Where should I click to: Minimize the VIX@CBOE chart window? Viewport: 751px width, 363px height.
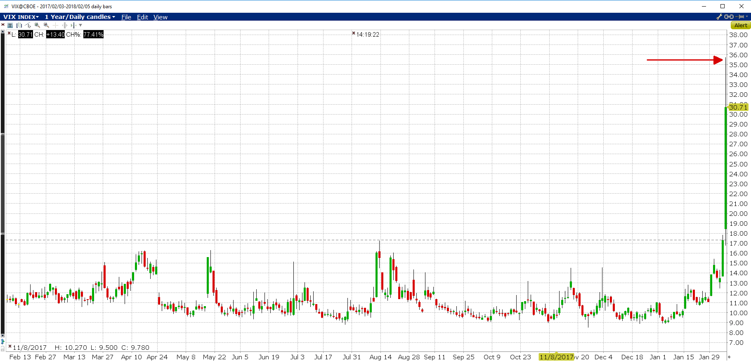coord(704,6)
